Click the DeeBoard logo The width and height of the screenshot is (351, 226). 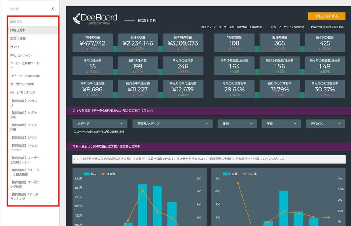[x=95, y=19]
